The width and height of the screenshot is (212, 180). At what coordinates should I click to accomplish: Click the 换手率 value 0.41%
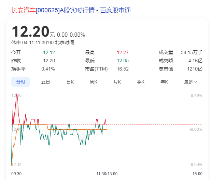(48, 69)
